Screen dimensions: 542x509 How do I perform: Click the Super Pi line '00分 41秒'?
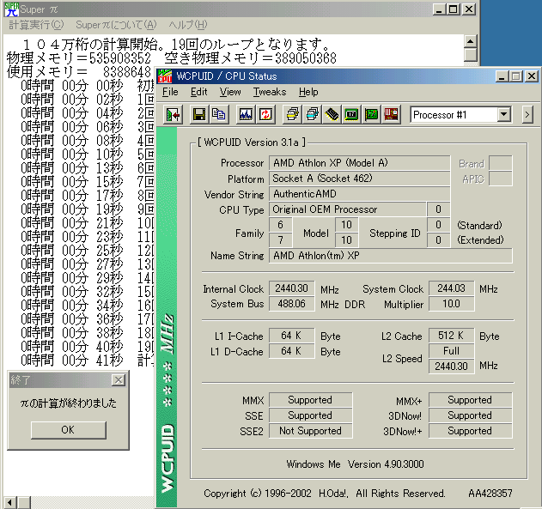(92, 361)
